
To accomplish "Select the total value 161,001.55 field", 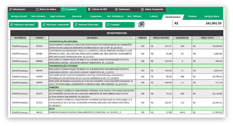I will click(198, 23).
